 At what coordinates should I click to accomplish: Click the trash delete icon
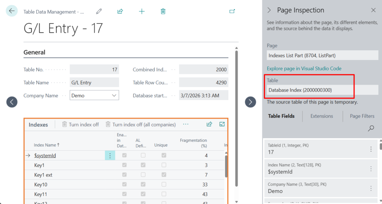click(x=163, y=12)
